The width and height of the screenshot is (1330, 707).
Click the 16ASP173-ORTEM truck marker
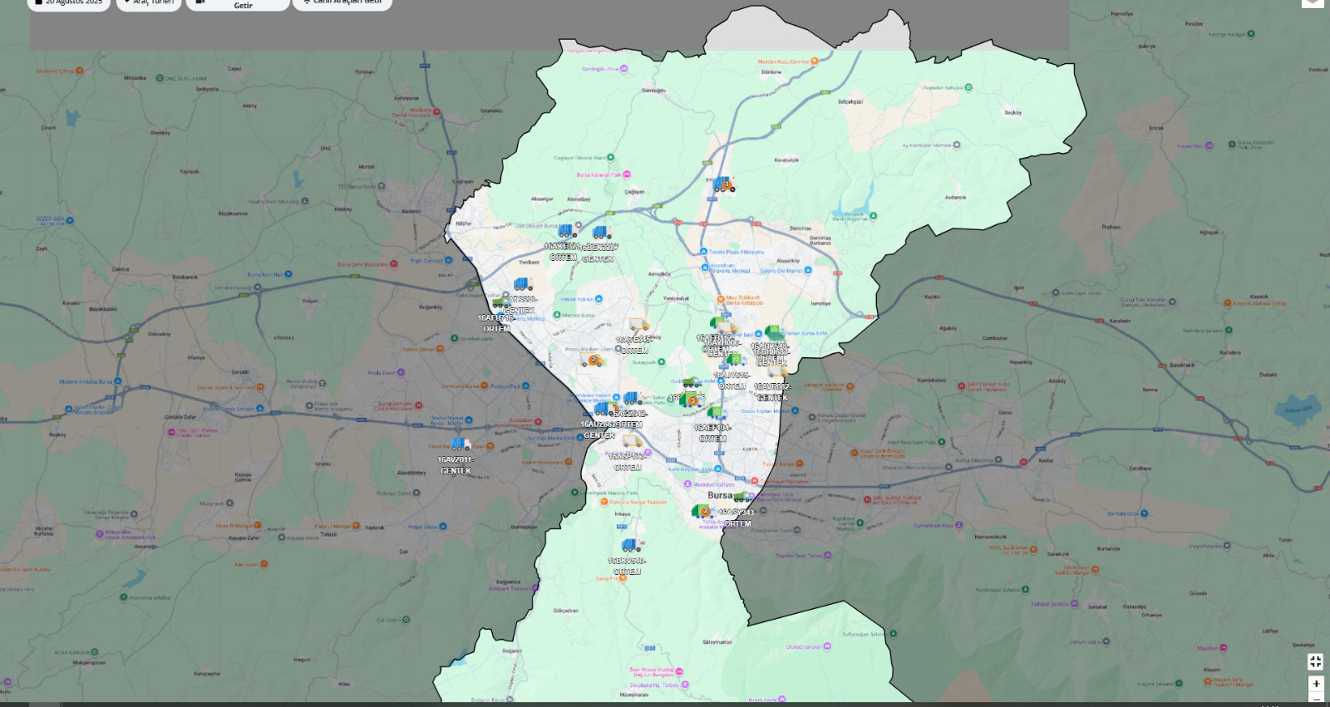(x=631, y=441)
